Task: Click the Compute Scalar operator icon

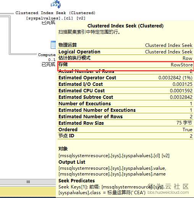Action: point(53,45)
